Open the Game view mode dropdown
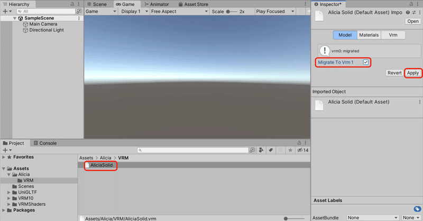423x221 pixels. coord(101,11)
